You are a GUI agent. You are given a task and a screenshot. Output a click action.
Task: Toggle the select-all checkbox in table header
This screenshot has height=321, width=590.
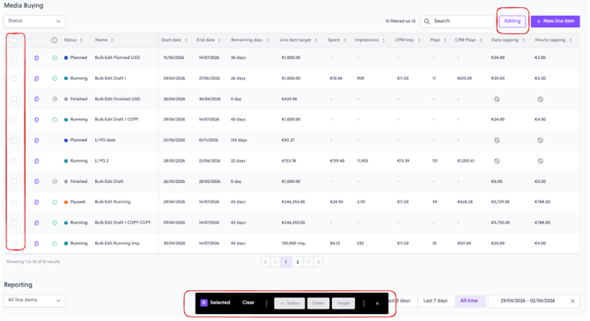click(14, 40)
